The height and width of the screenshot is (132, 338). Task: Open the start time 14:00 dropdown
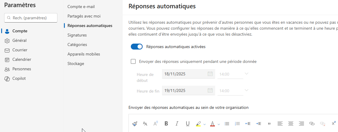[246, 74]
